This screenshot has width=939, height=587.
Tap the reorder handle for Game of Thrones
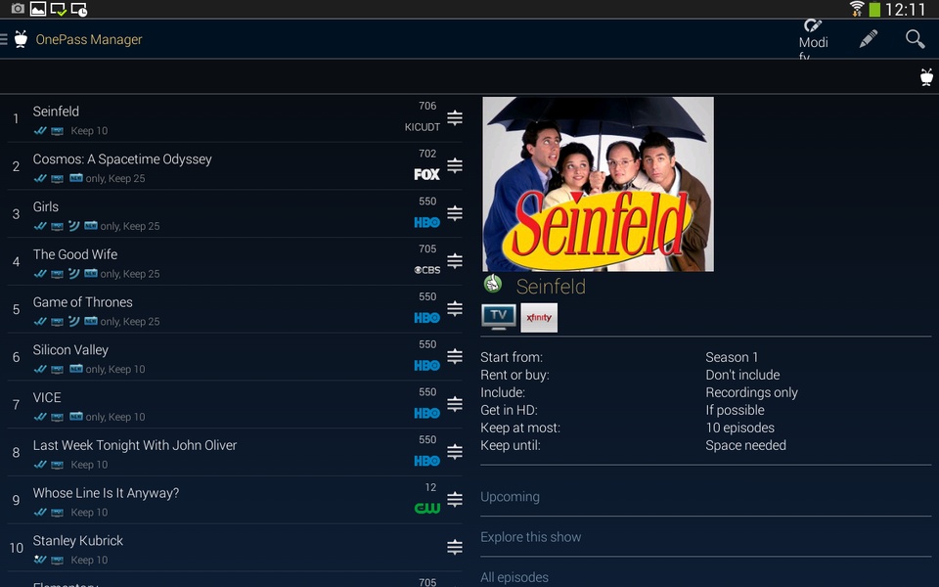455,308
